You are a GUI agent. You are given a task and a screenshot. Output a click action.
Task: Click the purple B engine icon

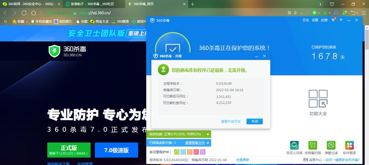(203, 152)
